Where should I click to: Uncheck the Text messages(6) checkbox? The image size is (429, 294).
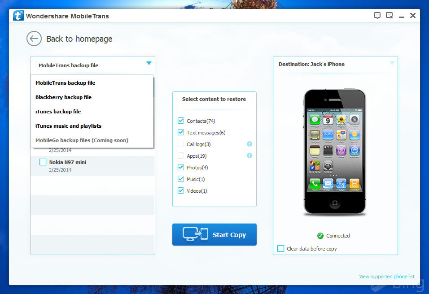tap(180, 132)
